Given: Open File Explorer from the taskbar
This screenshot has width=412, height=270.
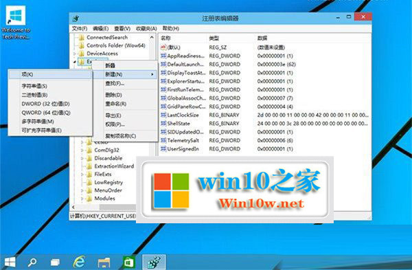Looking at the screenshot, I should [x=104, y=262].
